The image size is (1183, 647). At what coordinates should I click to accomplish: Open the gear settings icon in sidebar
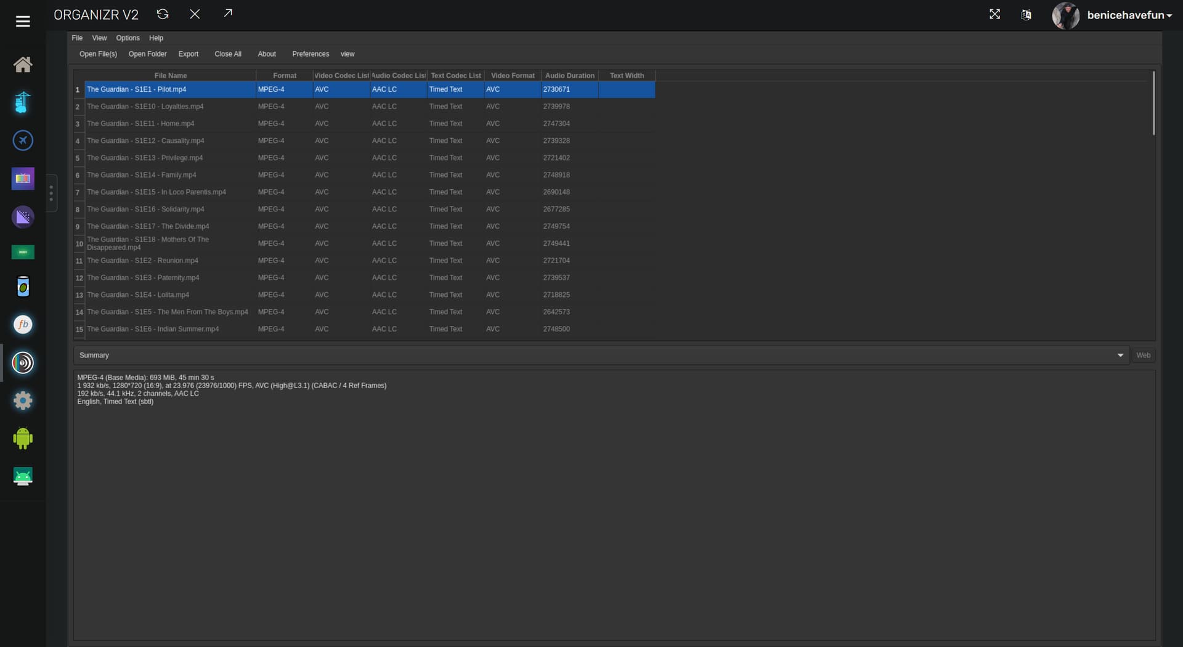tap(23, 401)
